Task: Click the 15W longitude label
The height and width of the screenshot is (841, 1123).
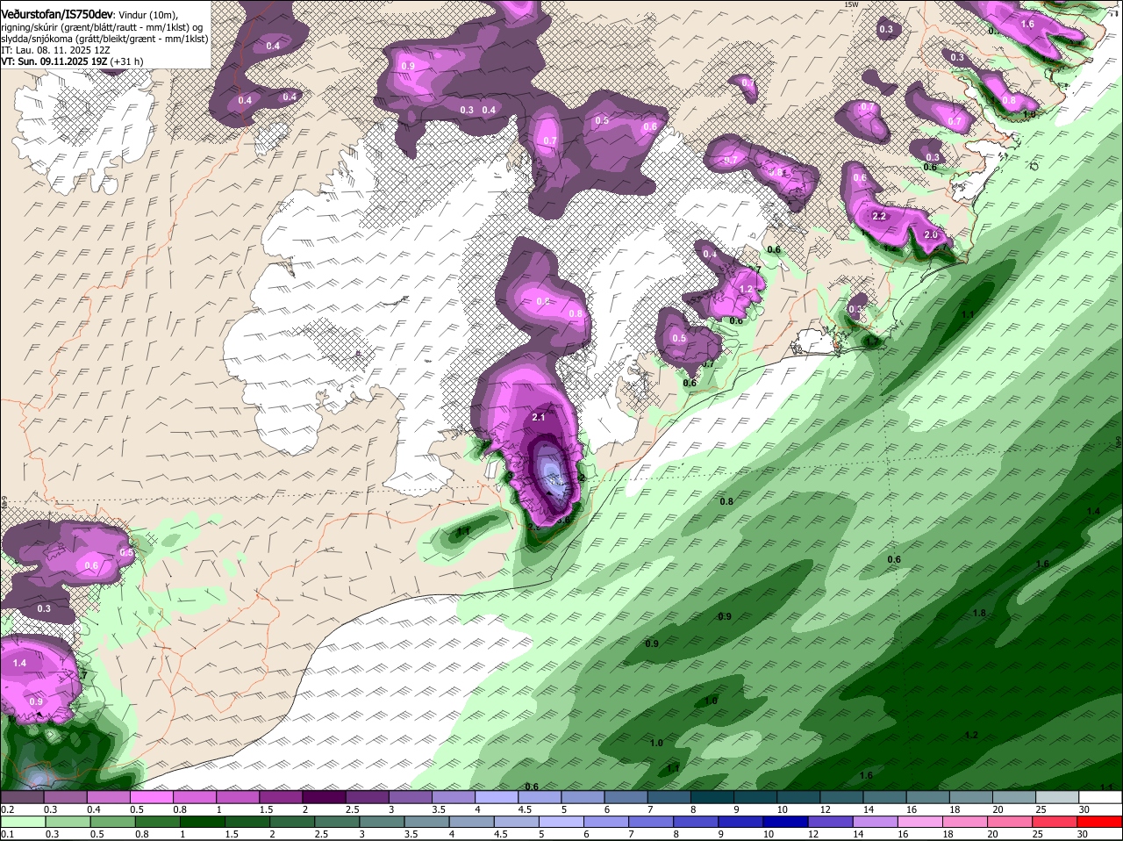Action: pyautogui.click(x=850, y=4)
